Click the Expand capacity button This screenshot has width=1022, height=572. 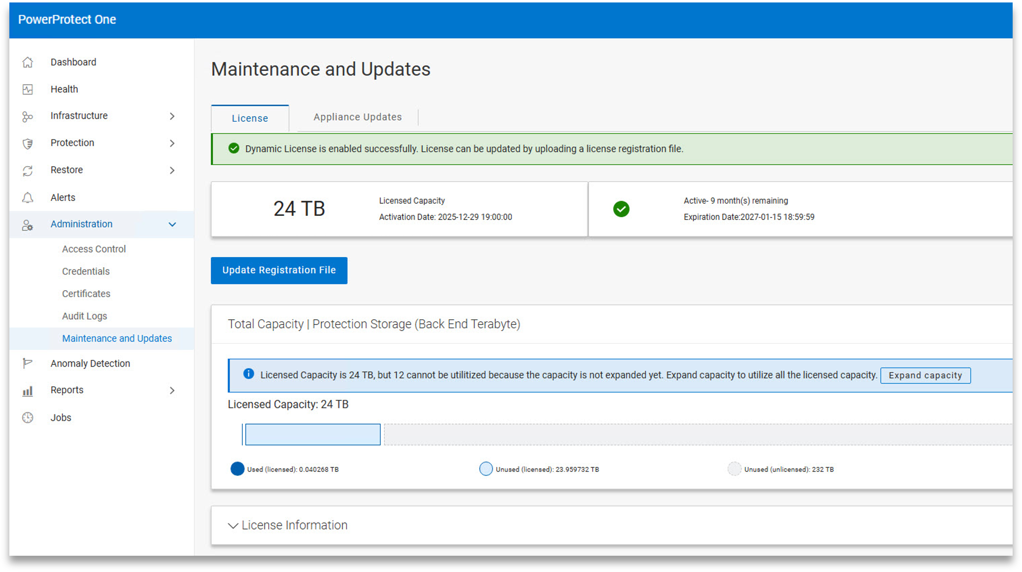coord(926,375)
